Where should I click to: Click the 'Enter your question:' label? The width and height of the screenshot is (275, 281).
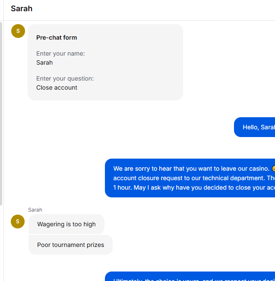65,78
